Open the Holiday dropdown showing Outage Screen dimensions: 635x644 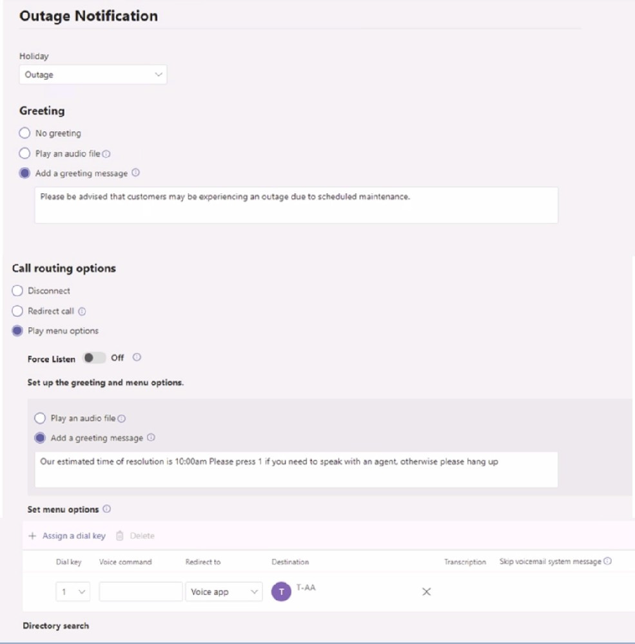[x=93, y=75]
